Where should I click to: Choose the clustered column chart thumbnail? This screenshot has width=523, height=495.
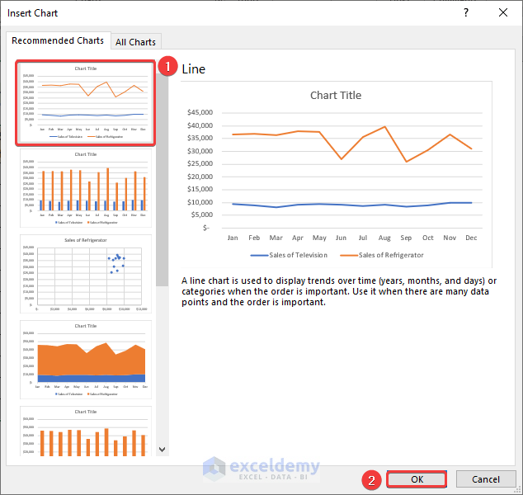pos(86,188)
